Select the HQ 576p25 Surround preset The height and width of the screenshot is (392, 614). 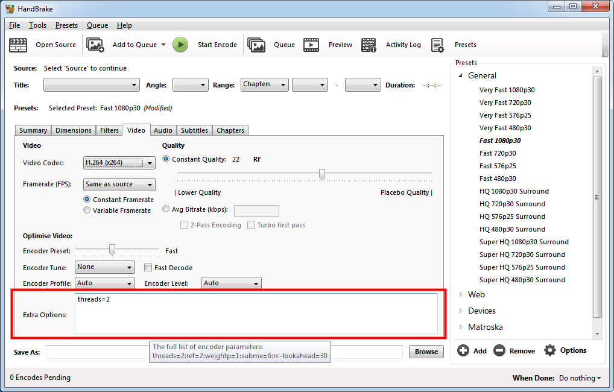click(x=512, y=217)
